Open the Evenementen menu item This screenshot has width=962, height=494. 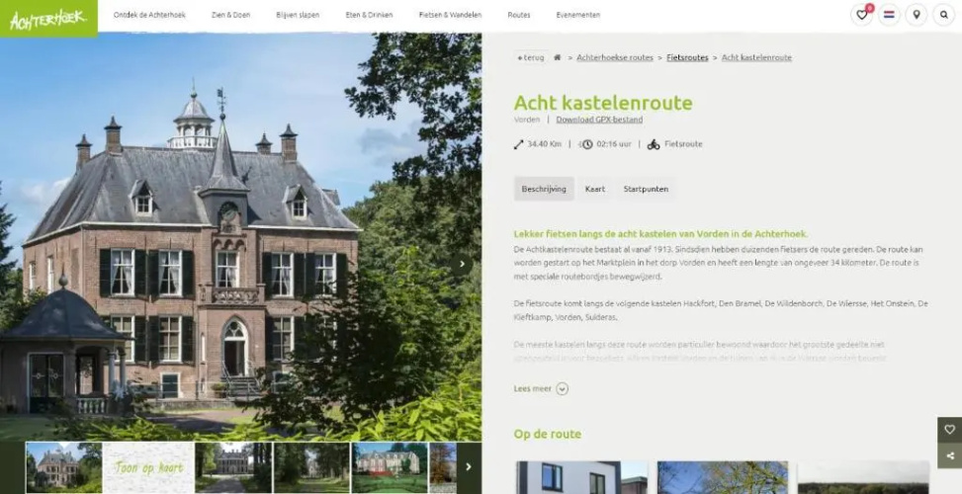pyautogui.click(x=578, y=15)
